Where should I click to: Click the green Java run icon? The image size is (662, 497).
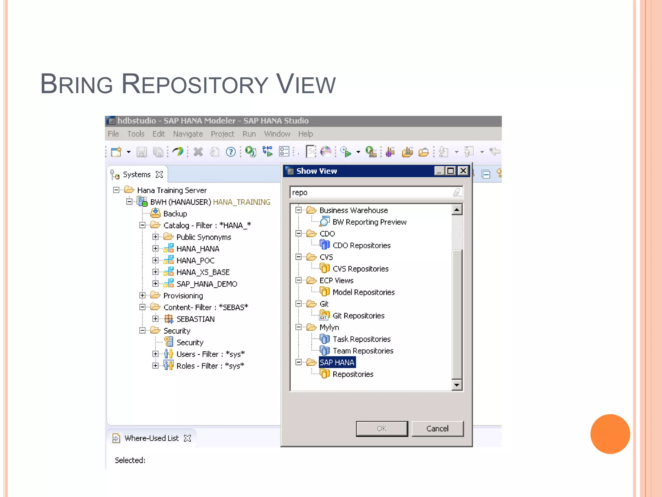(x=251, y=151)
